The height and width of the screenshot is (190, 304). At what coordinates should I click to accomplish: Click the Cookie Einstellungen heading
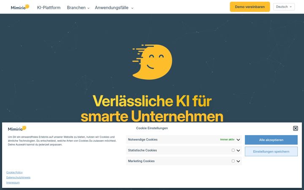[152, 128]
